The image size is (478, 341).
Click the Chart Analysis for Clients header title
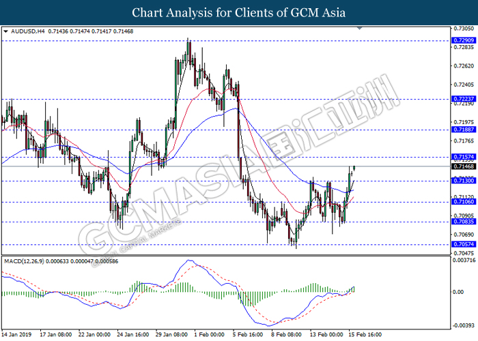coord(239,12)
